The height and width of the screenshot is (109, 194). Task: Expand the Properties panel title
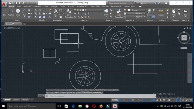[129, 20]
